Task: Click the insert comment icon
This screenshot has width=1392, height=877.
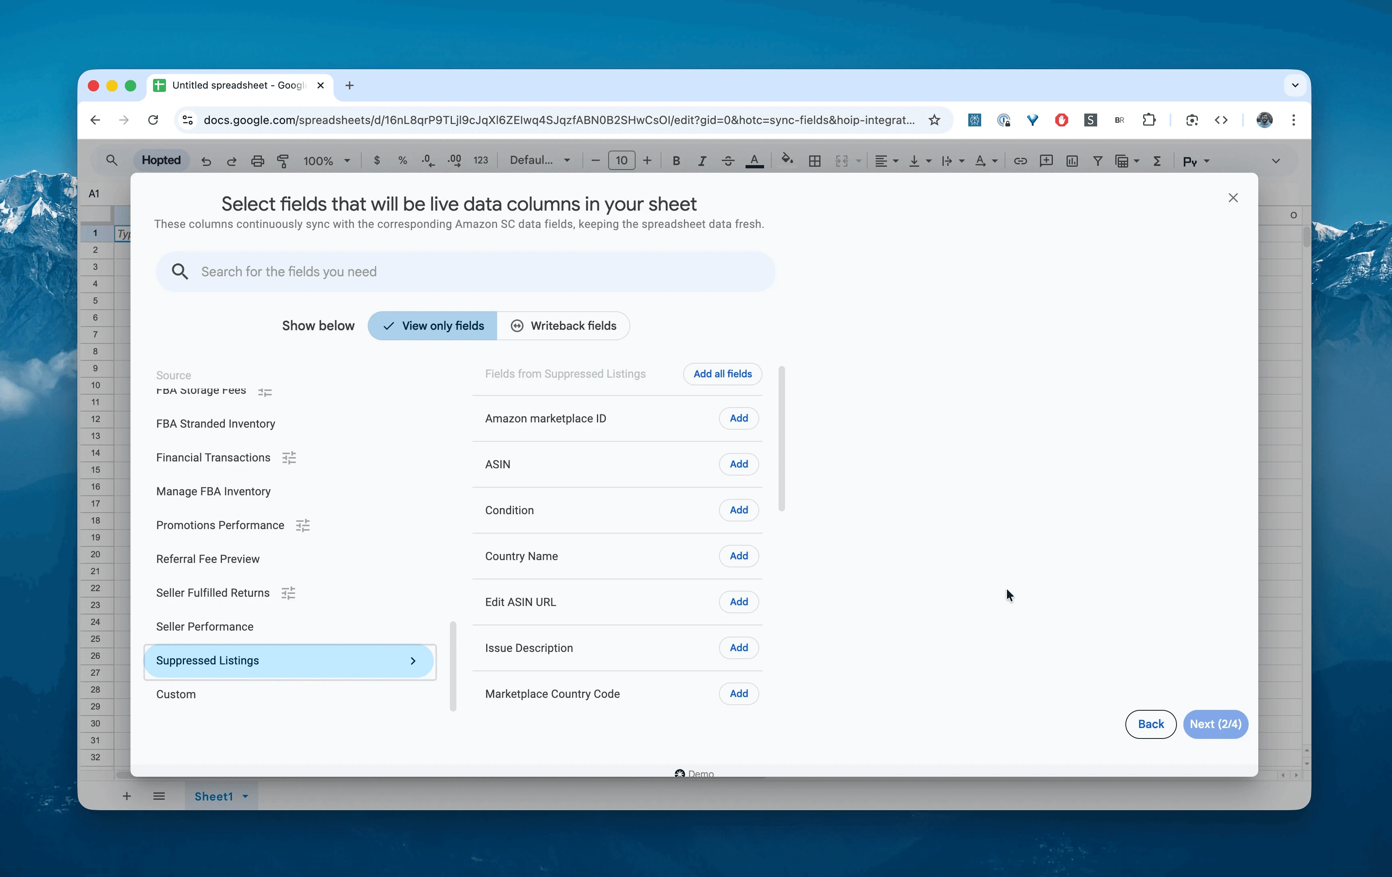Action: pos(1046,161)
